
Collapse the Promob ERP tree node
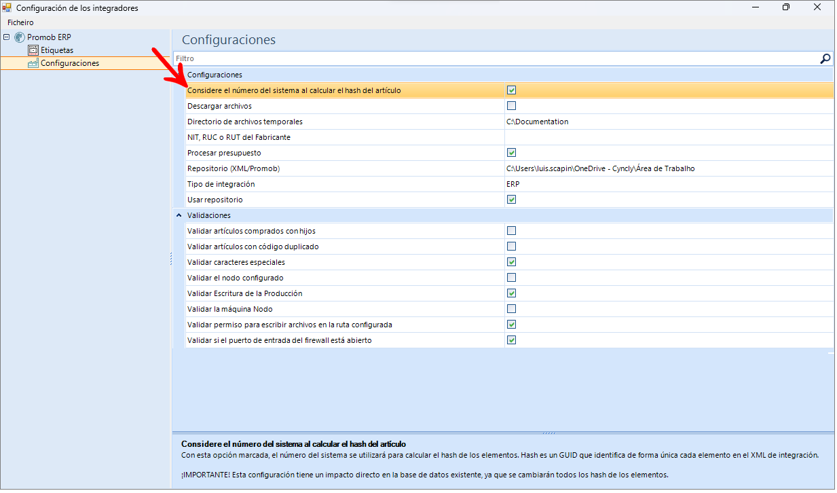(6, 37)
